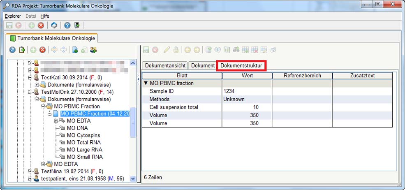Click the refresh icon in the explorer toolbar
This screenshot has height=190, width=405.
pyautogui.click(x=12, y=50)
